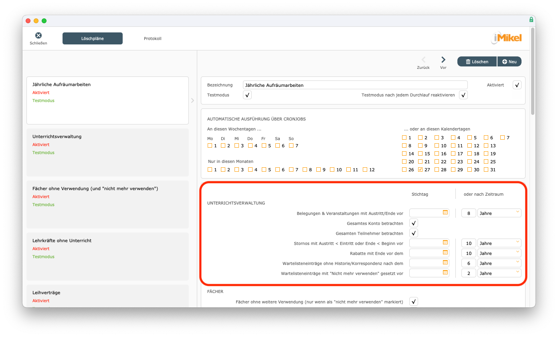Switch to the Protokoll tab
The height and width of the screenshot is (337, 558).
coord(152,38)
